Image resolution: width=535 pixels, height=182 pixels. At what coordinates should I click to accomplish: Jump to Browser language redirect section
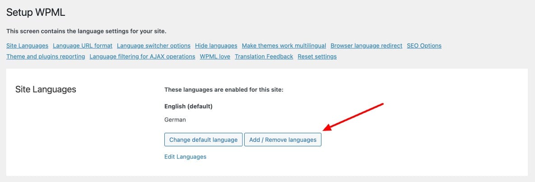367,46
